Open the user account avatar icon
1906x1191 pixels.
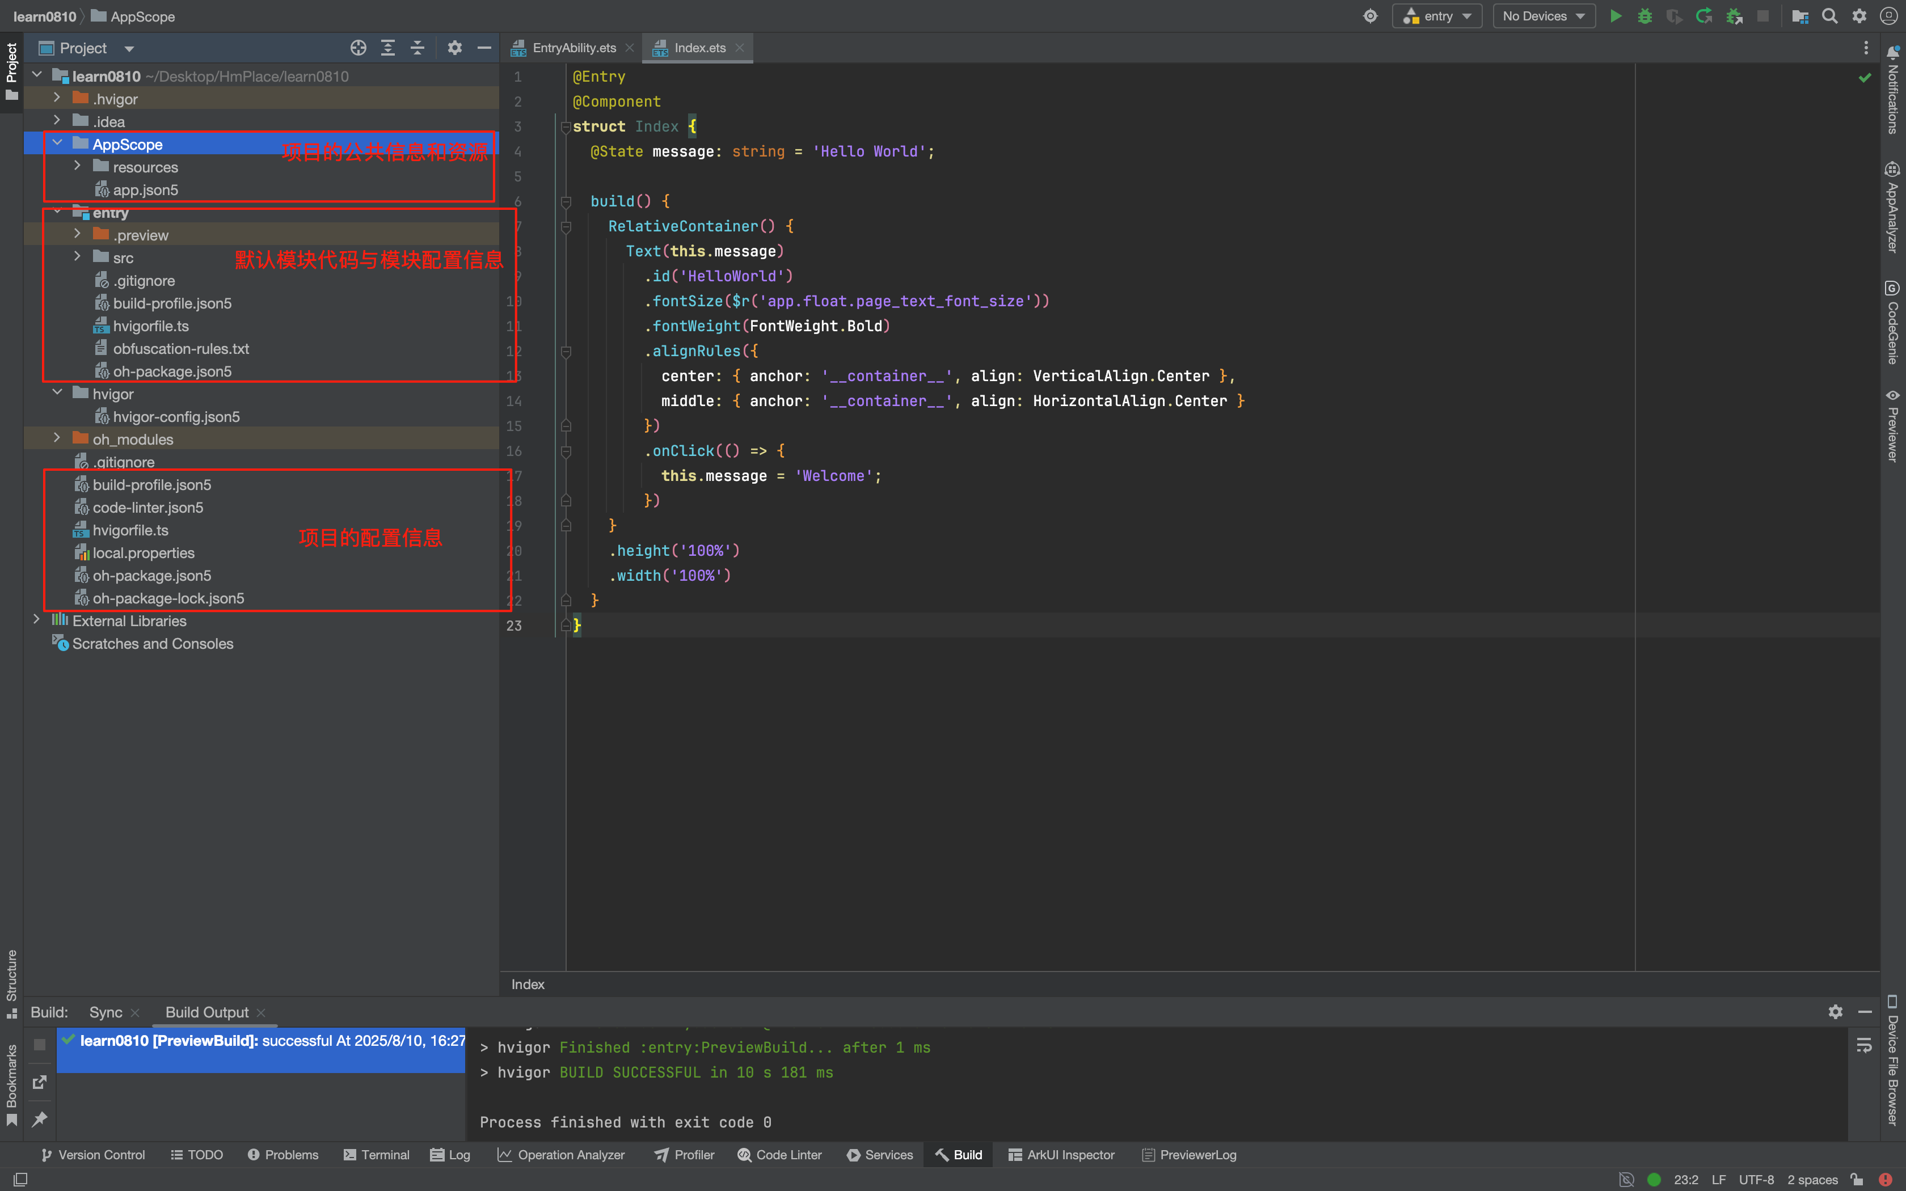(1888, 16)
